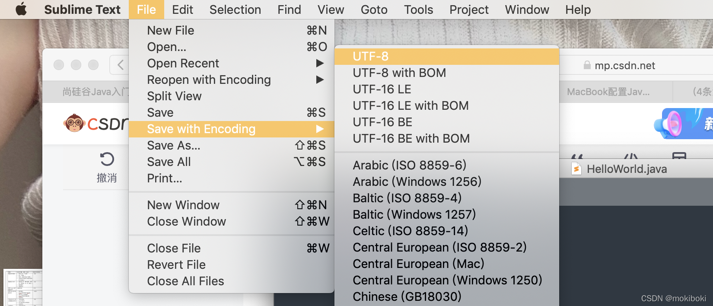This screenshot has width=713, height=306.
Task: Select Arabic (ISO 8859-6) encoding
Action: click(x=447, y=165)
